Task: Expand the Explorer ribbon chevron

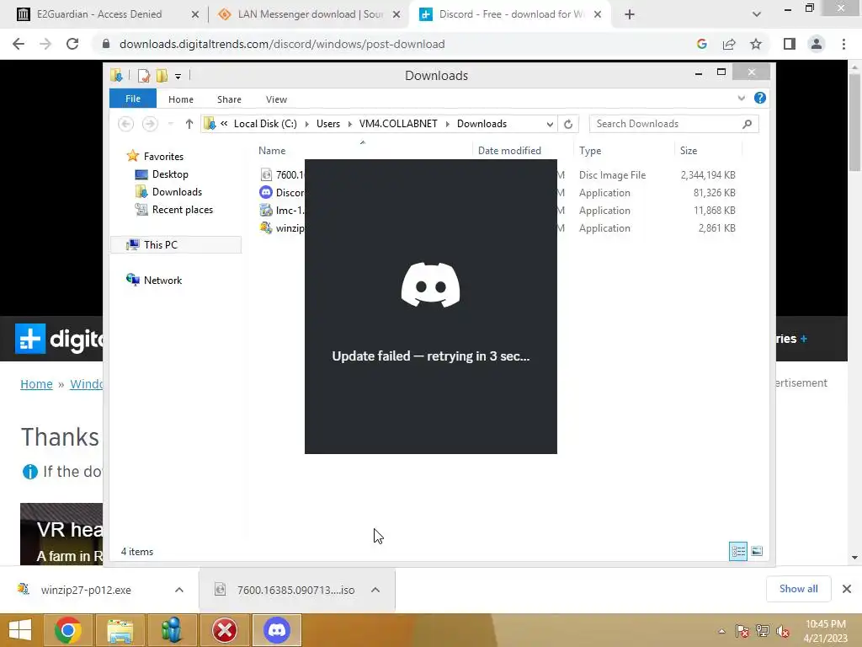Action: tap(741, 98)
